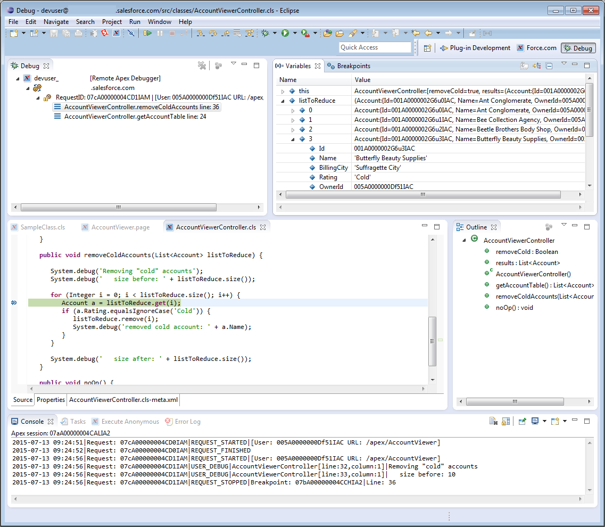Screen dimensions: 605x527
Task: Open the Plug-in Development perspective
Action: pyautogui.click(x=475, y=48)
